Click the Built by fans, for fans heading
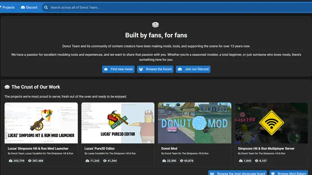This screenshot has height=175, width=312. click(156, 35)
